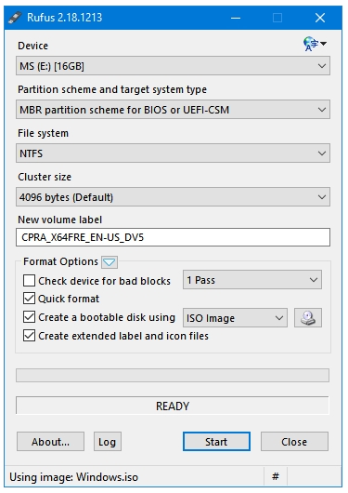Open the Device dropdown MS (E:) [16GB]
348x493 pixels.
pyautogui.click(x=173, y=66)
